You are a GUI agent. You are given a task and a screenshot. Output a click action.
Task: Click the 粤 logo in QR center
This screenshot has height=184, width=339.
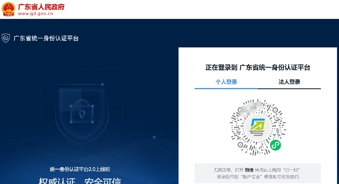[258, 127]
